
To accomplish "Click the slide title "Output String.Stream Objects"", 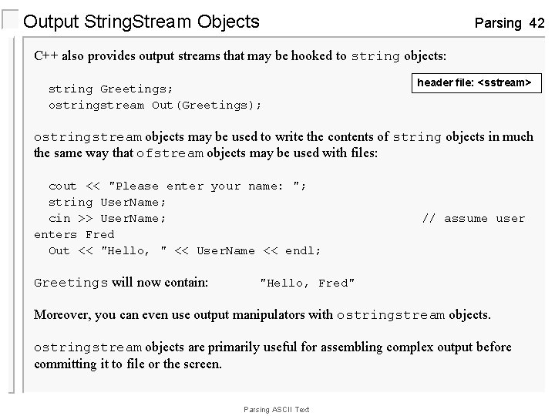I will 141,22.
